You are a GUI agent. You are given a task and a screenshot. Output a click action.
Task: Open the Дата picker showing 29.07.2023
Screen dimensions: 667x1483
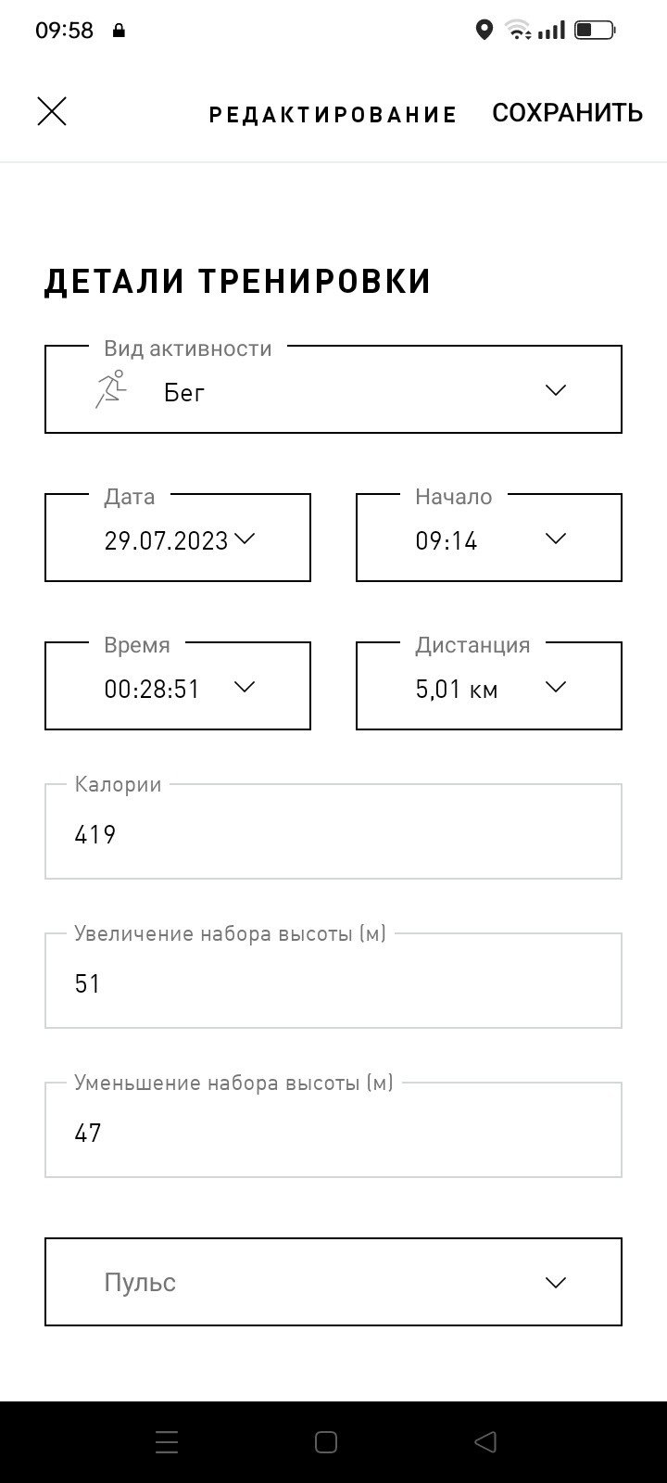[x=178, y=538]
